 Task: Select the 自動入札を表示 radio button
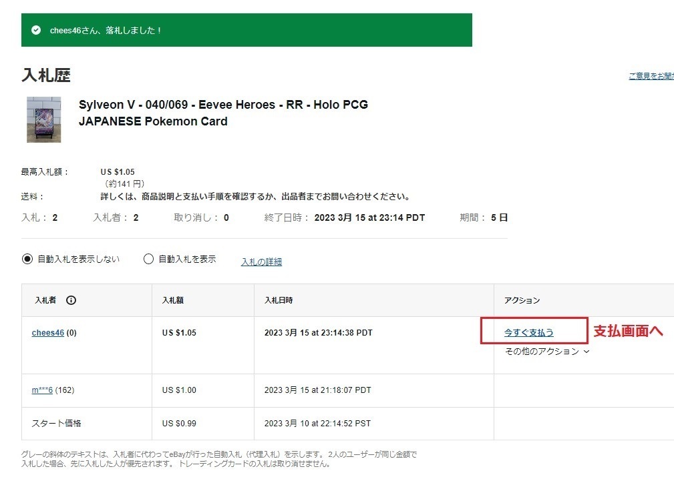[x=148, y=260]
